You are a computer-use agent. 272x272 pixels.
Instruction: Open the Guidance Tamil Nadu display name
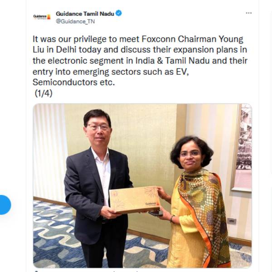coord(85,14)
